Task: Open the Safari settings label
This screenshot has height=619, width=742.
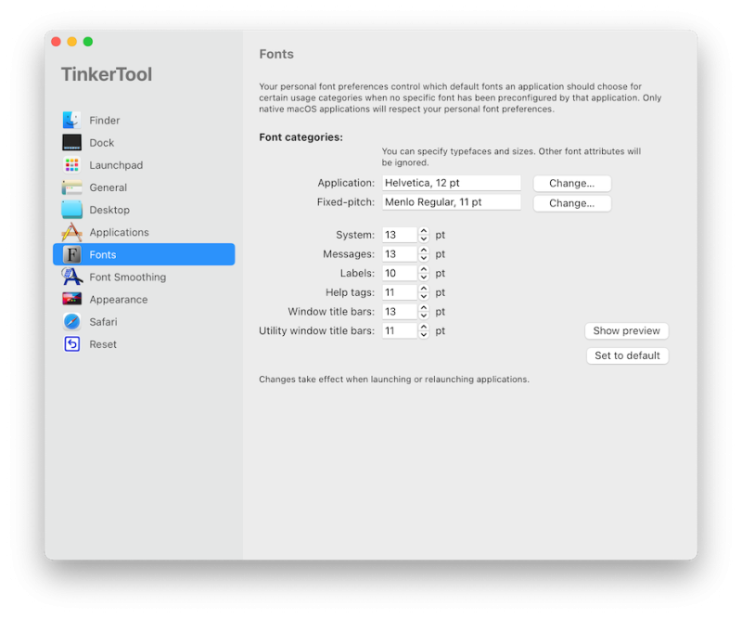Action: pos(103,322)
